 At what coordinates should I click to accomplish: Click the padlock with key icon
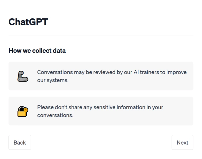tap(23, 111)
